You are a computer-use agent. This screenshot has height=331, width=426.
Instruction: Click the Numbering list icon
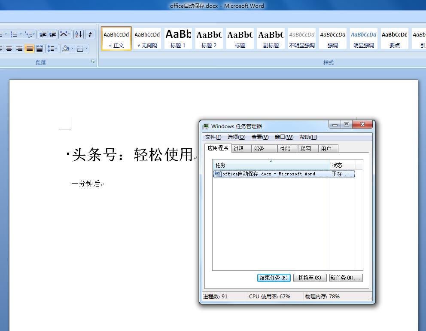[x=13, y=34]
